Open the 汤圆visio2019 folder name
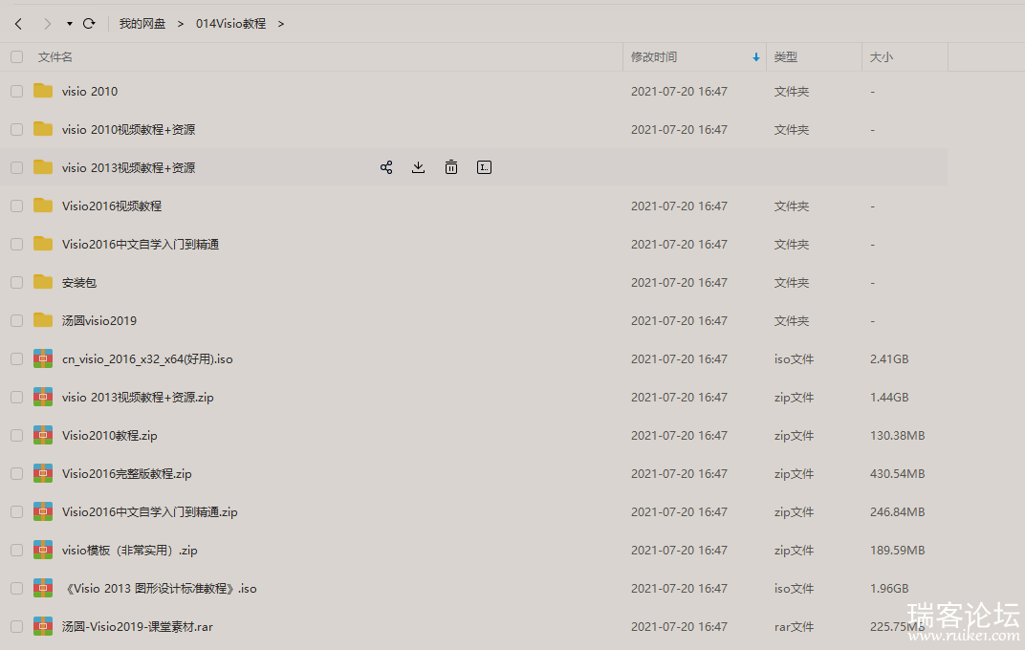The image size is (1025, 650). pos(99,321)
